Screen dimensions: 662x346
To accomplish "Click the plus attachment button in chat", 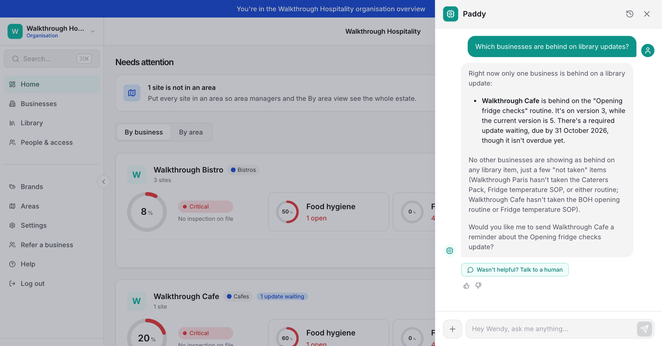I will [x=452, y=329].
